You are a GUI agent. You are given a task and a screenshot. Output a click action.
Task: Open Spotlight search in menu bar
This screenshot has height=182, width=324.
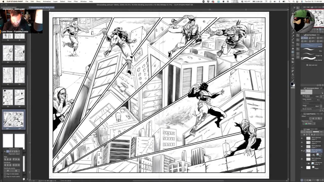293,1
